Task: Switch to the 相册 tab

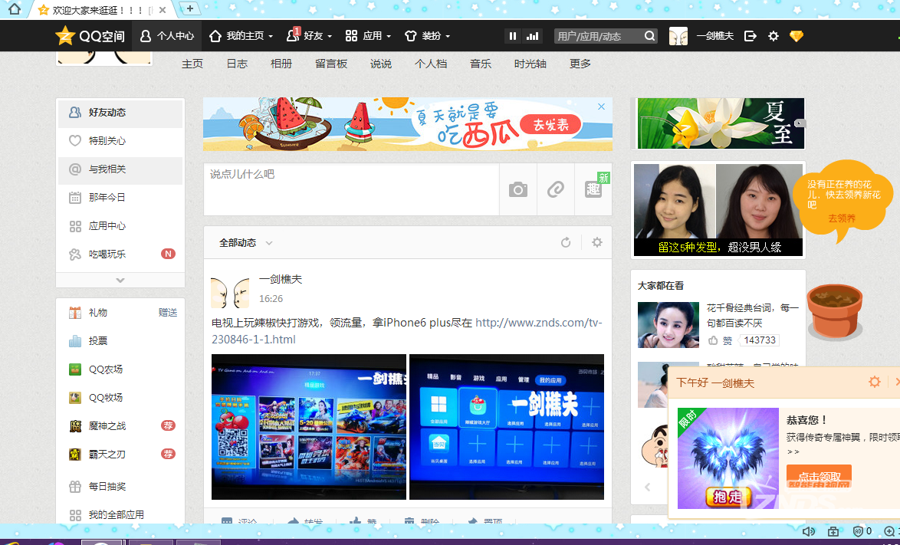Action: [x=281, y=64]
